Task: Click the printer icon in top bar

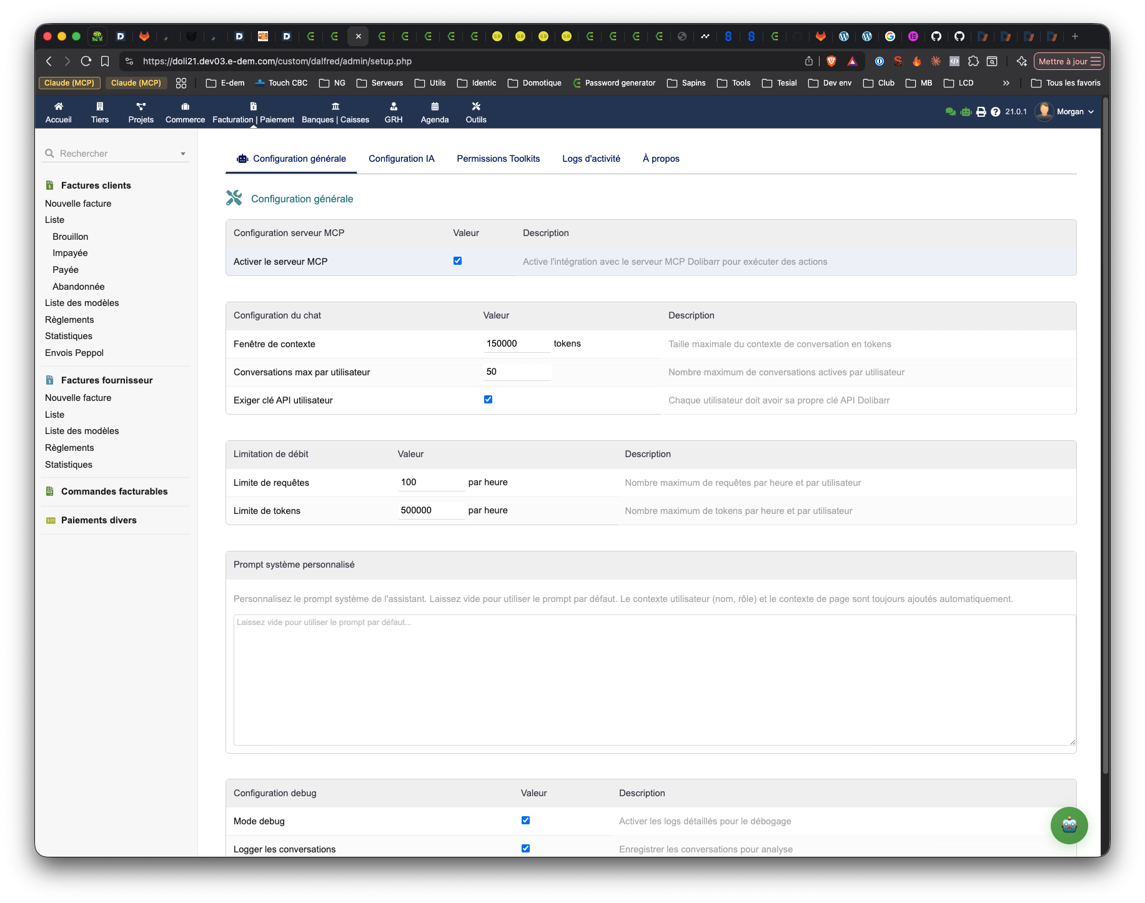Action: point(981,112)
